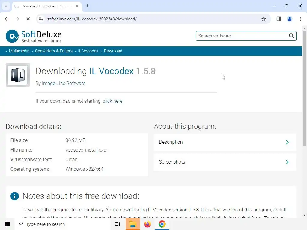The height and width of the screenshot is (230, 307).
Task: Click the browser back arrow
Action: pos(7,19)
